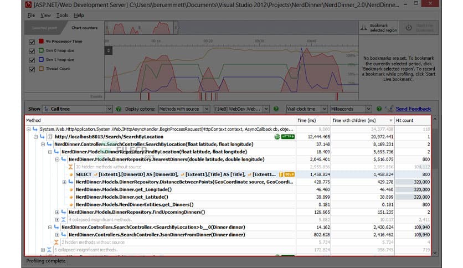
Task: Click orange dot icon of get_Dinners row
Action: point(71,204)
